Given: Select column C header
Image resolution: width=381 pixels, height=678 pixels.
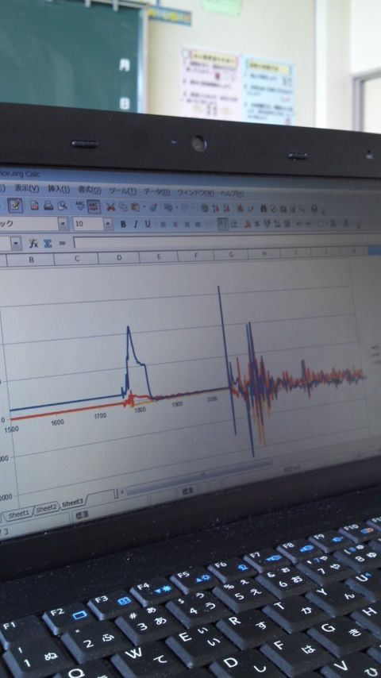Looking at the screenshot, I should click(x=76, y=259).
